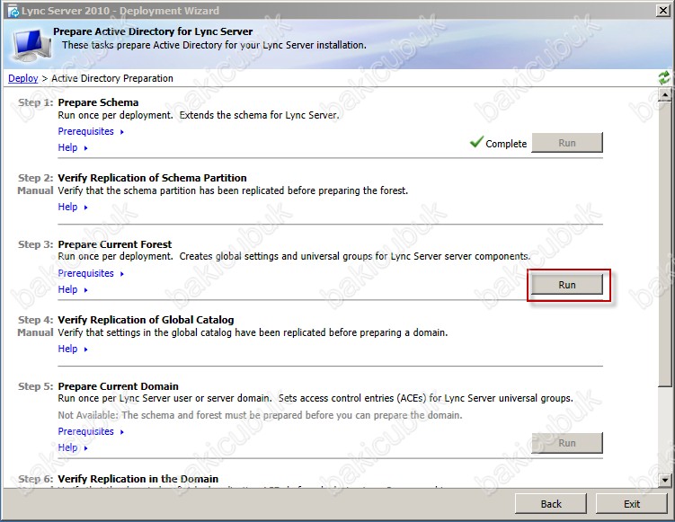Click the disabled Run button for Prepare Current Domain
Image resolution: width=675 pixels, height=522 pixels.
[567, 443]
